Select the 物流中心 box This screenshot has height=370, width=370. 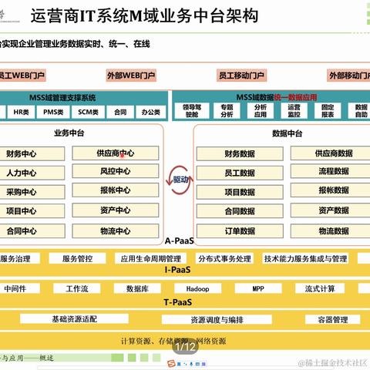(116, 231)
